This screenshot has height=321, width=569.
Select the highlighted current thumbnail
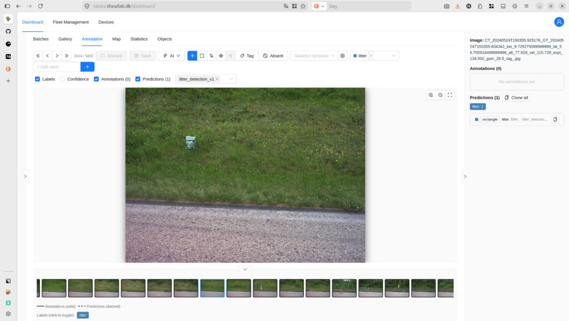coord(212,288)
